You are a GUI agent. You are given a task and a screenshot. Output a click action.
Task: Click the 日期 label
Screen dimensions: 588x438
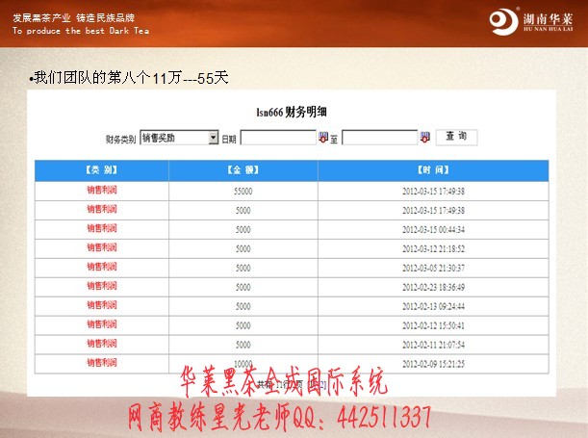229,140
